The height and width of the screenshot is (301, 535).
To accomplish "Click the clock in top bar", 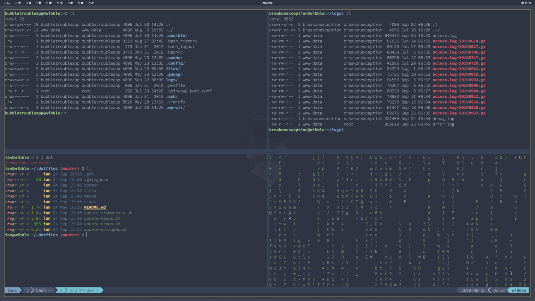I will pyautogui.click(x=526, y=3).
